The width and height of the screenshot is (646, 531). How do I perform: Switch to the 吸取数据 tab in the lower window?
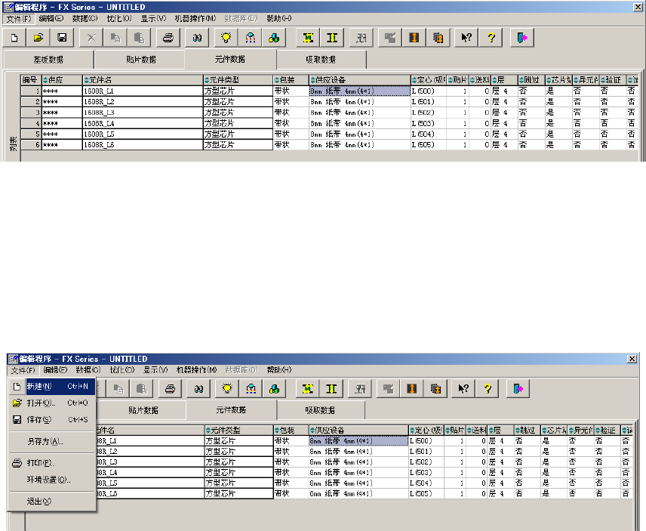[320, 411]
